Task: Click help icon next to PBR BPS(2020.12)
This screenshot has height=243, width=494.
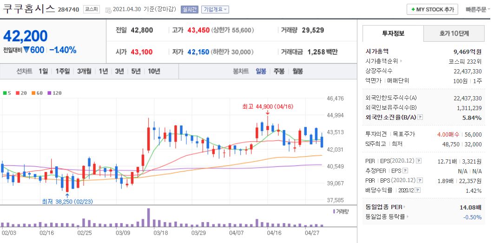Action: pos(420,181)
